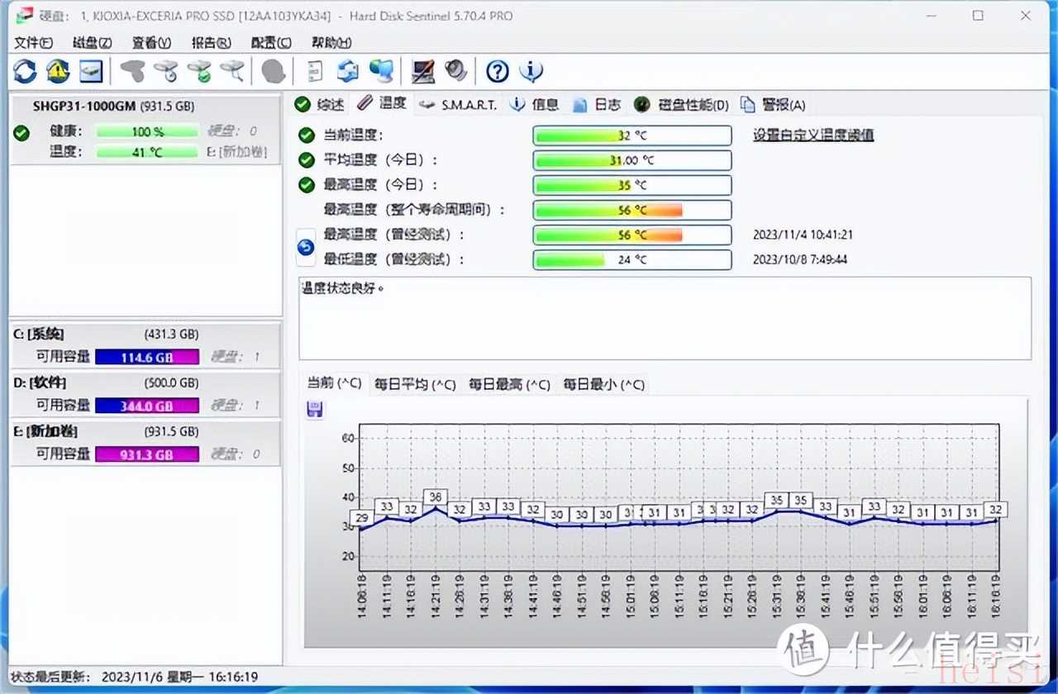The height and width of the screenshot is (694, 1058).
Task: Click the yellow warning refresh toolbar icon
Action: 57,72
